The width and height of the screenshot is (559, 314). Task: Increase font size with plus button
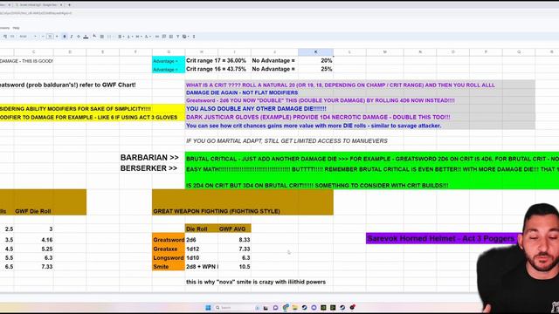pyautogui.click(x=57, y=37)
